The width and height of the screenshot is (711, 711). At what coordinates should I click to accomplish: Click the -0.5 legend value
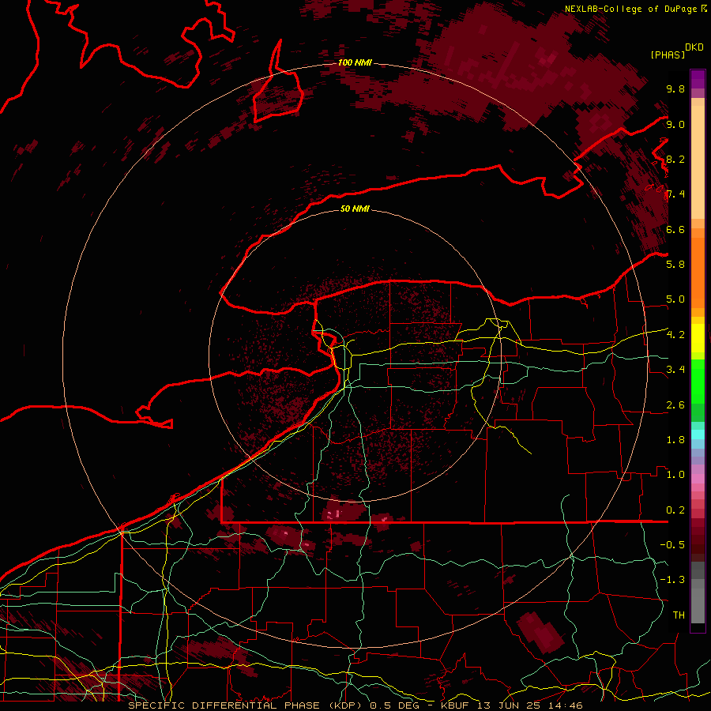click(x=672, y=544)
